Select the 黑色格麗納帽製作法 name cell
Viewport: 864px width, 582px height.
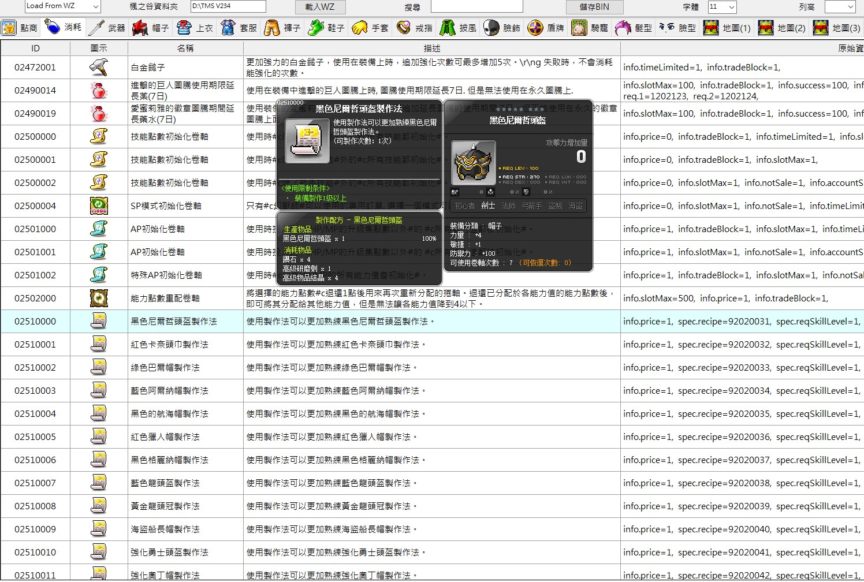coord(185,460)
